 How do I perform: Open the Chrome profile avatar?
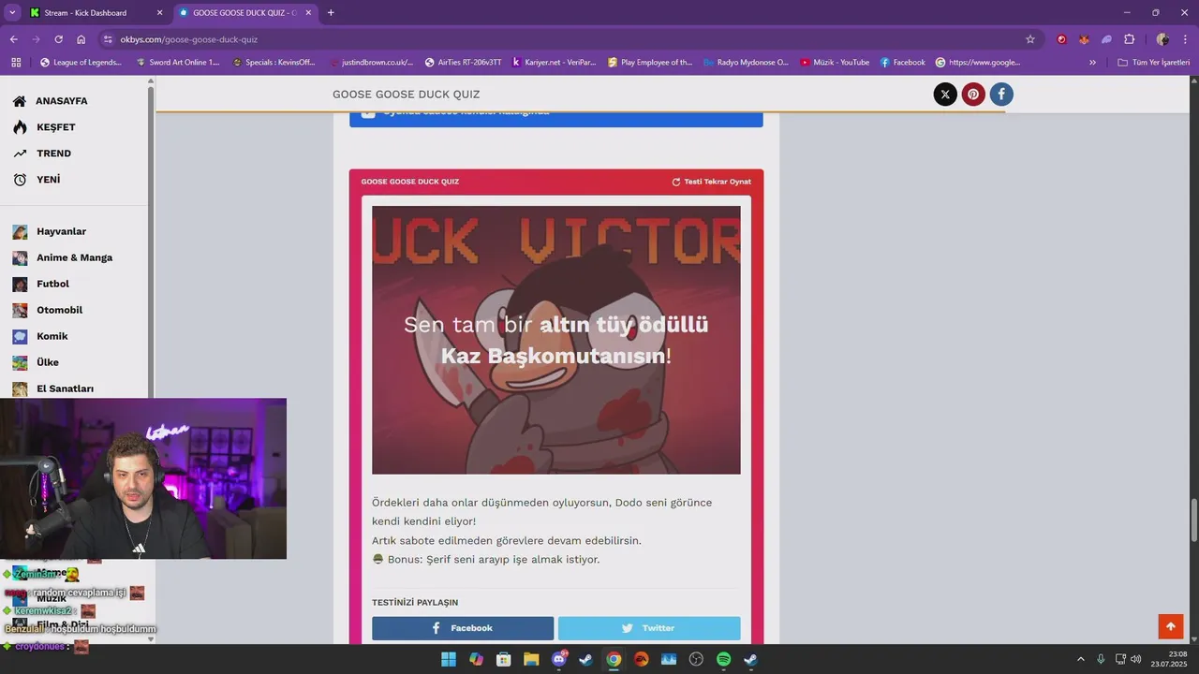(1162, 39)
